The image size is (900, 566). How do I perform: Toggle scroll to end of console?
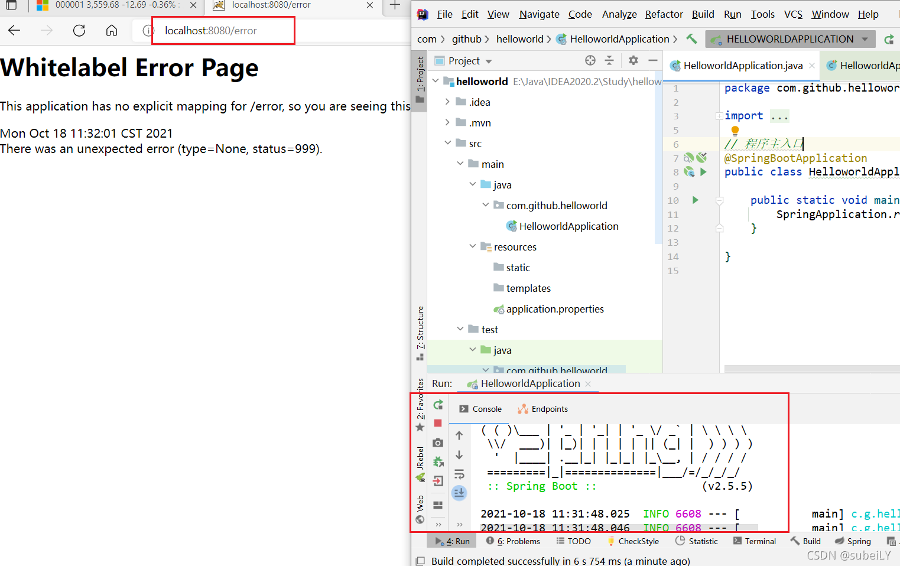pos(459,493)
